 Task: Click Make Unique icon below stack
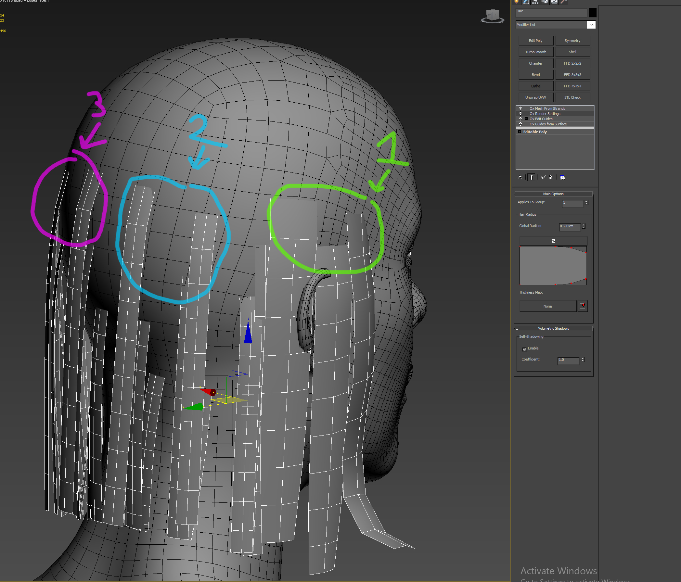click(x=543, y=177)
